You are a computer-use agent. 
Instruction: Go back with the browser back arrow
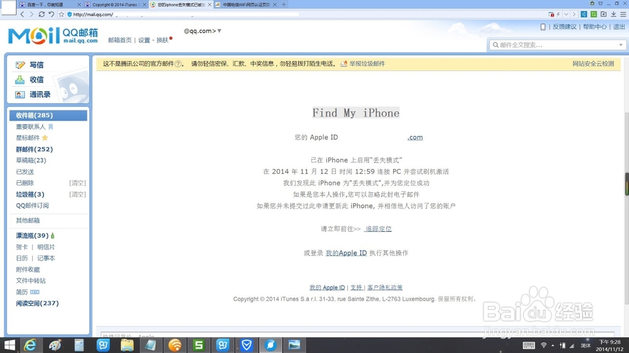pyautogui.click(x=22, y=14)
